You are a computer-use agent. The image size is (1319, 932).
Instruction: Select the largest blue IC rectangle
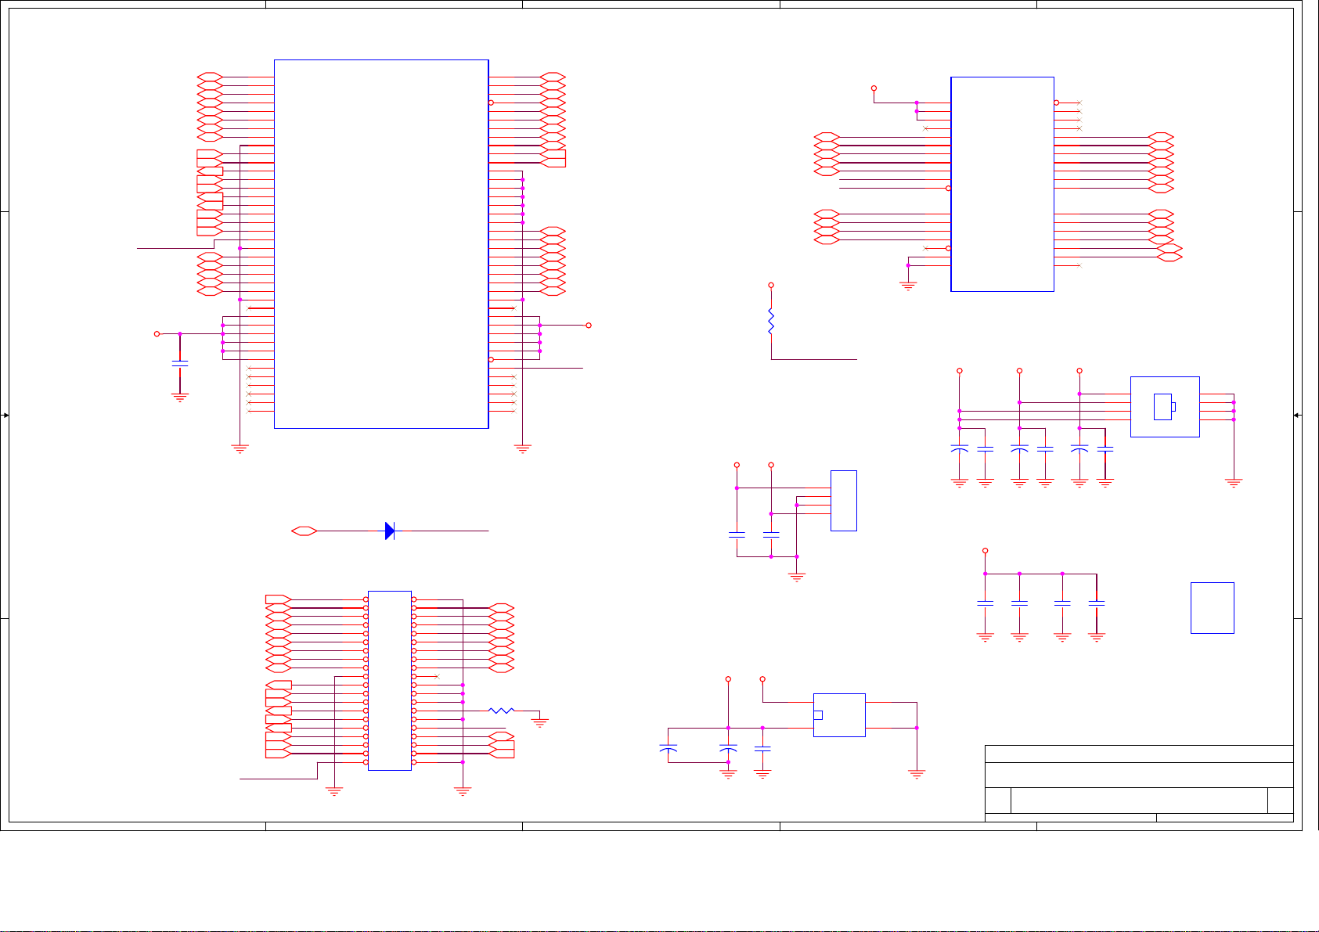(x=381, y=244)
